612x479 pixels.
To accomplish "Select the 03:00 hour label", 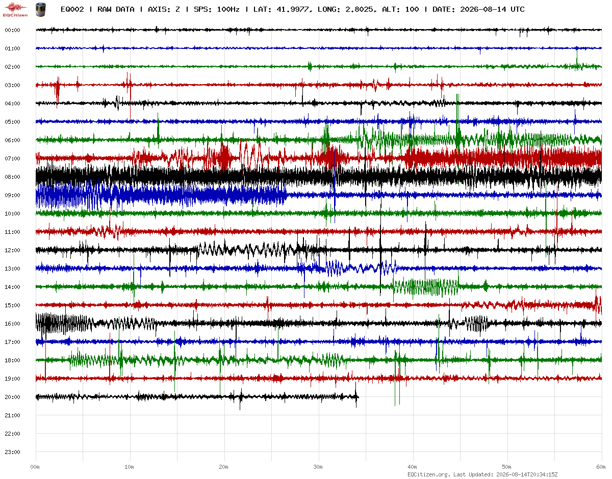I will [12, 85].
